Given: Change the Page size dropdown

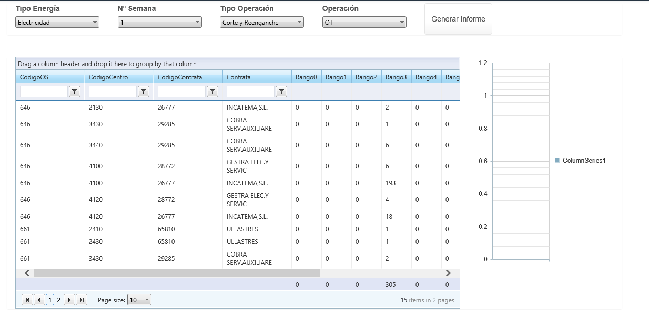Looking at the screenshot, I should [140, 300].
